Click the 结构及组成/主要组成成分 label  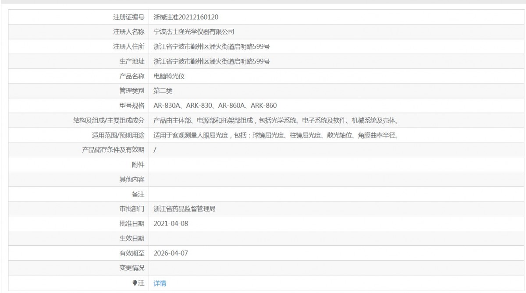click(109, 120)
